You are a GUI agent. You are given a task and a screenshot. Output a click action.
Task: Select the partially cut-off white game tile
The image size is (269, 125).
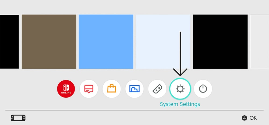point(260,42)
